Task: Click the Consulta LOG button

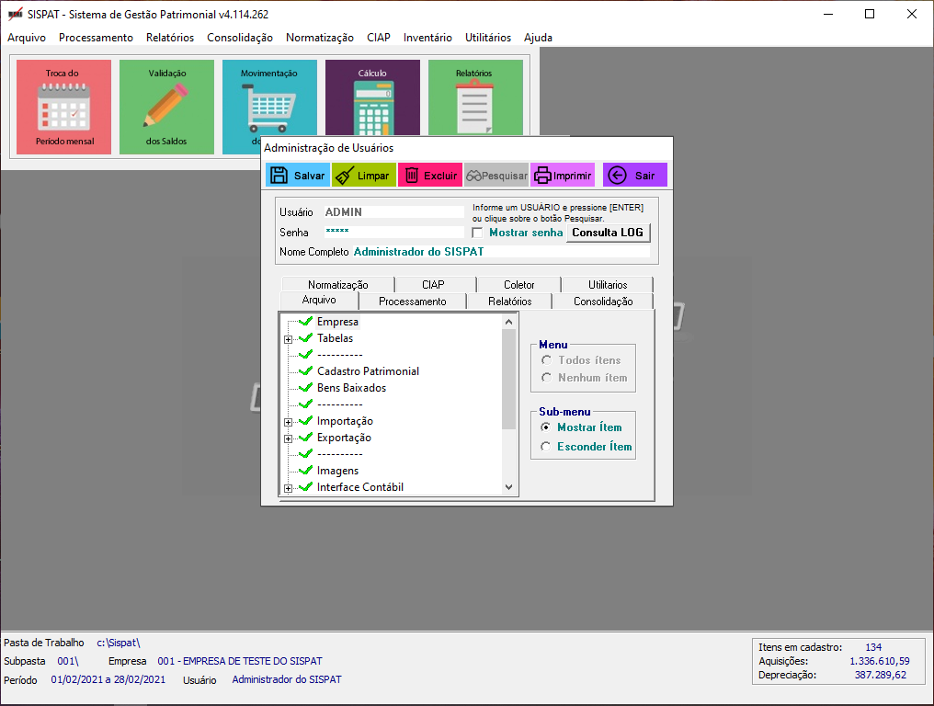Action: point(608,233)
